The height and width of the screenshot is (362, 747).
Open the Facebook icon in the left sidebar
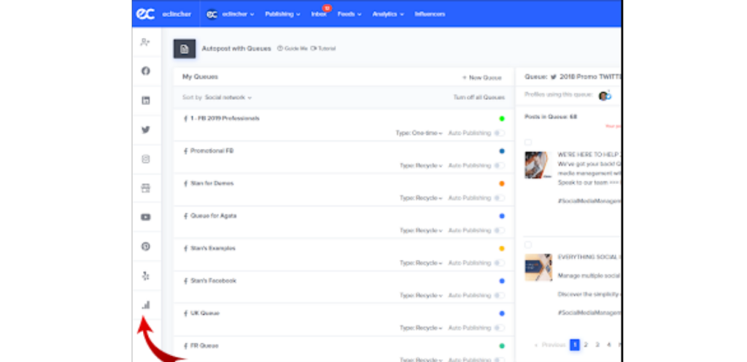(146, 71)
